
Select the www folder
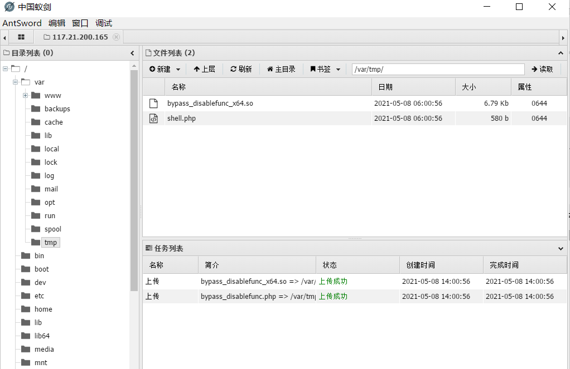[53, 95]
